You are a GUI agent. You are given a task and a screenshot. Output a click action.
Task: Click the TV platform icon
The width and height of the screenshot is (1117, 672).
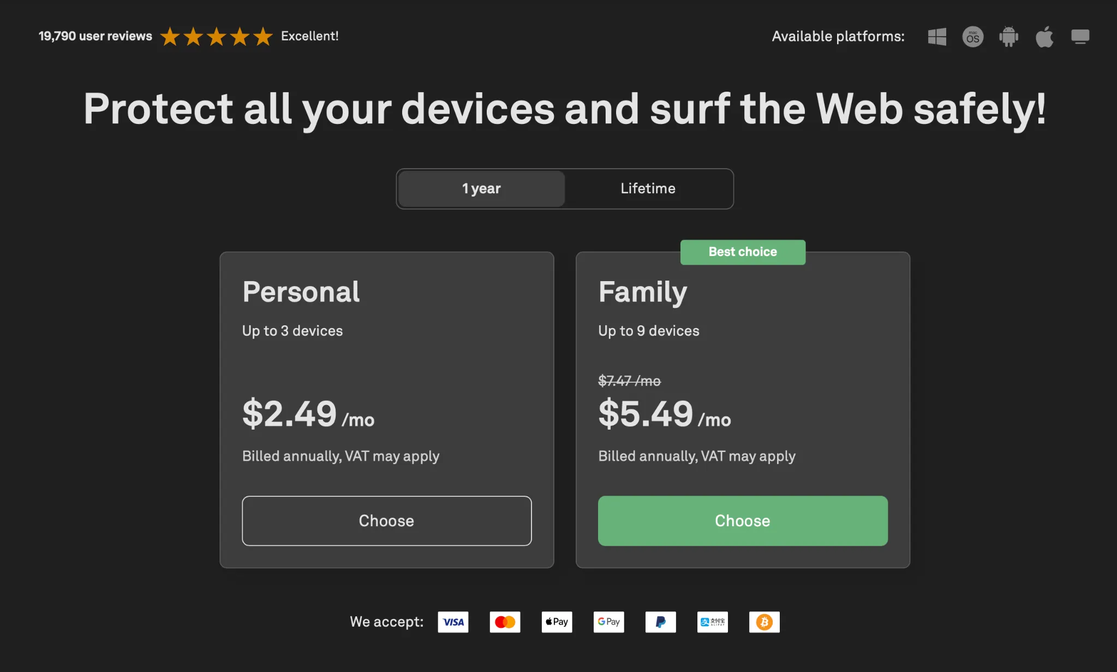[1080, 36]
